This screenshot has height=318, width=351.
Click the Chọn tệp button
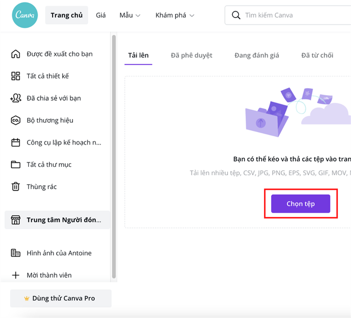coord(301,204)
